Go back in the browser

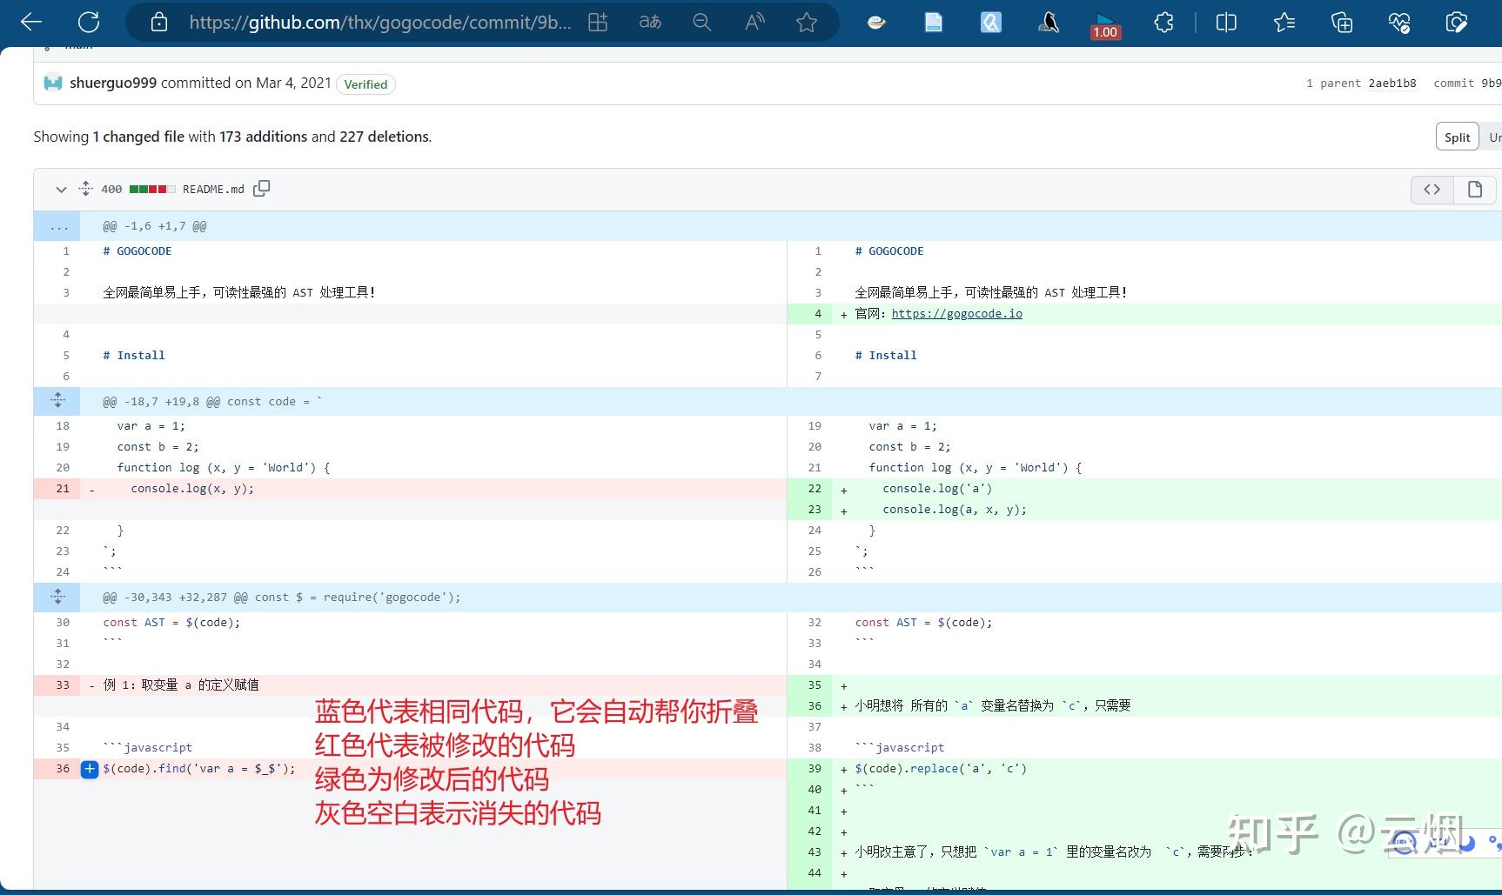(x=31, y=23)
